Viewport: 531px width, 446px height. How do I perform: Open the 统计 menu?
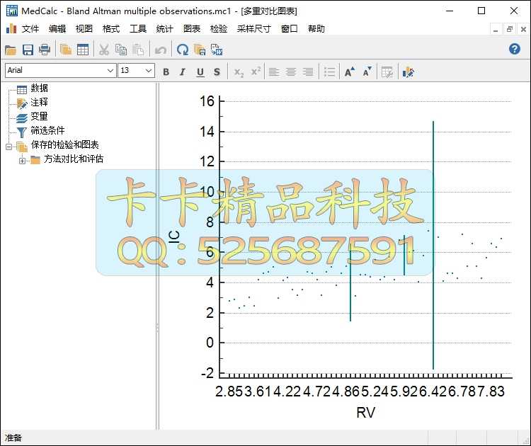point(164,29)
